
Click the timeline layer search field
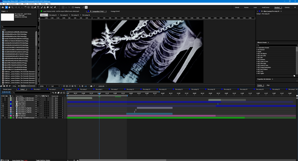click(x=31, y=93)
